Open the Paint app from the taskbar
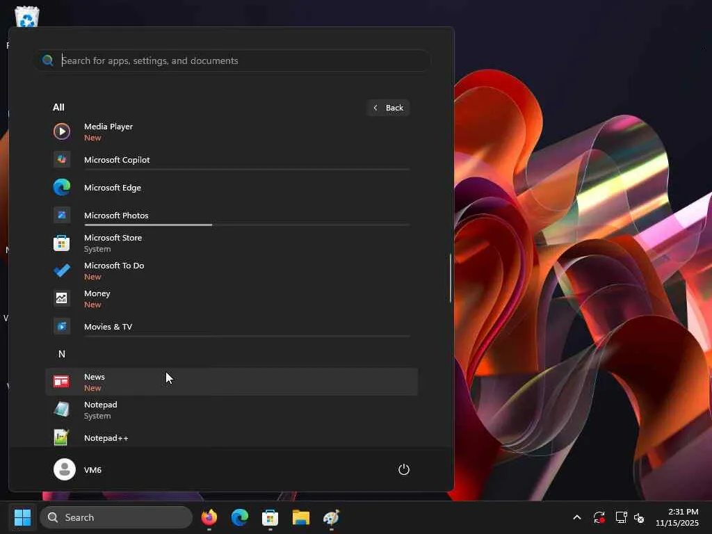This screenshot has width=712, height=534. tap(332, 517)
